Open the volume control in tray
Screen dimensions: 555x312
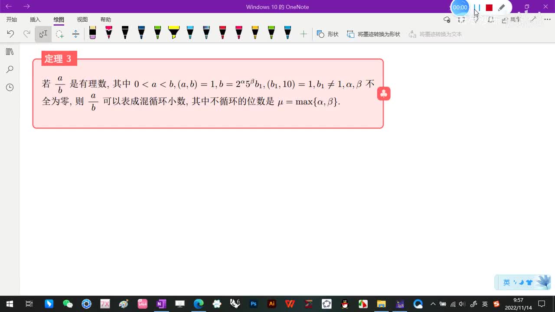coord(462,304)
